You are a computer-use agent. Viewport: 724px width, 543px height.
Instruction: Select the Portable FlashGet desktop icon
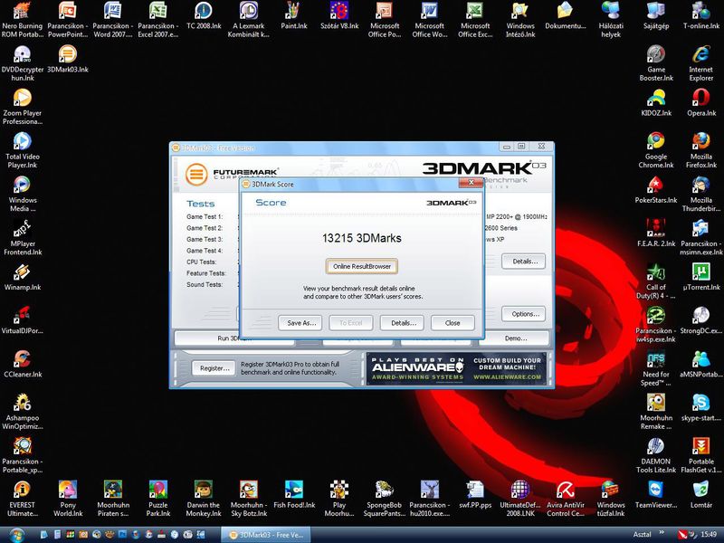(700, 455)
